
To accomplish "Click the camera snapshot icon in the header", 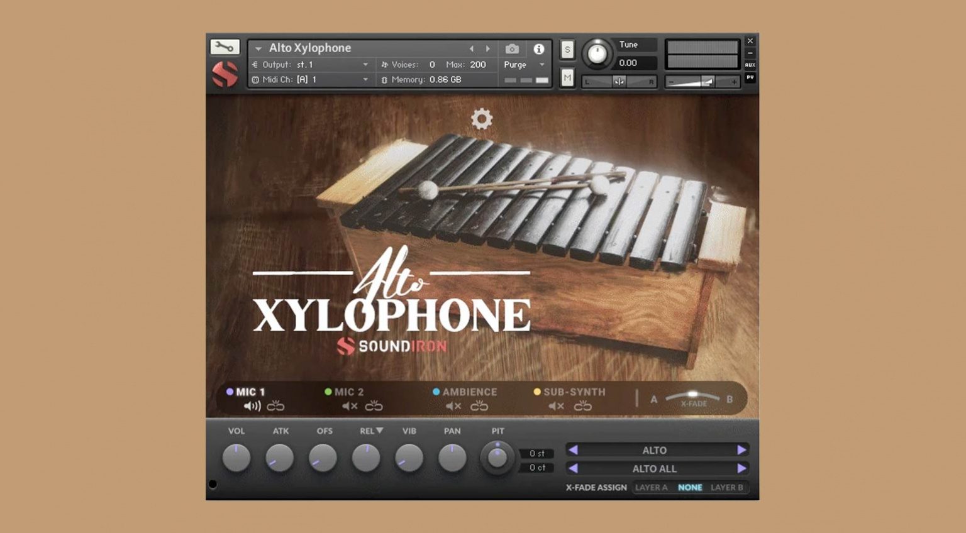I will (x=511, y=48).
